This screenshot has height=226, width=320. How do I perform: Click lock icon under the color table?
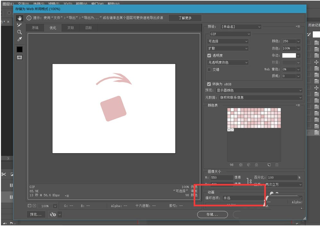tap(256, 165)
